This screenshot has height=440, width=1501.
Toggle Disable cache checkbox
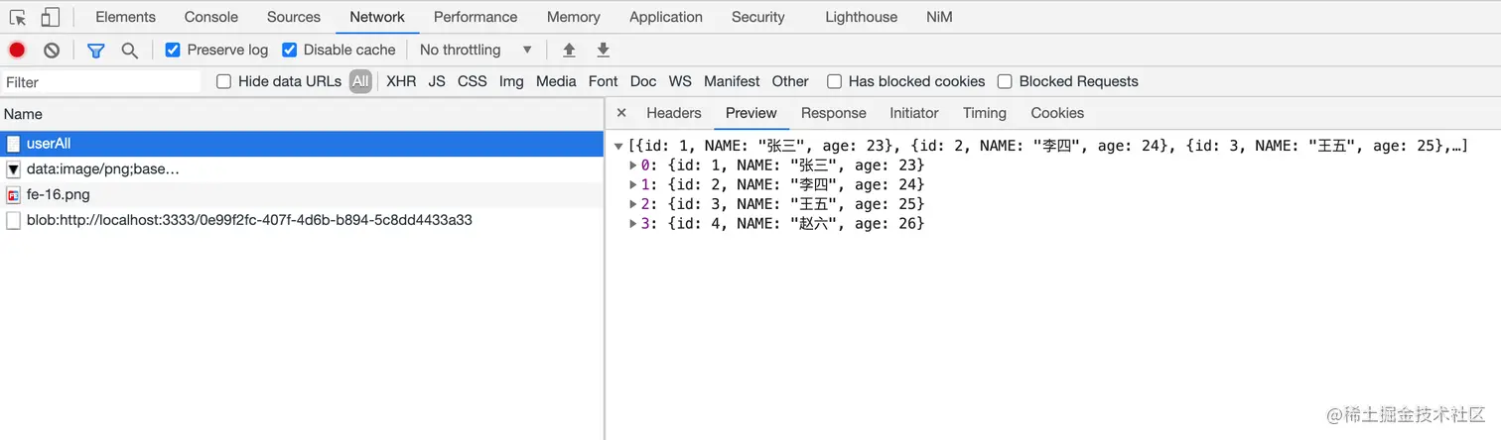point(289,50)
